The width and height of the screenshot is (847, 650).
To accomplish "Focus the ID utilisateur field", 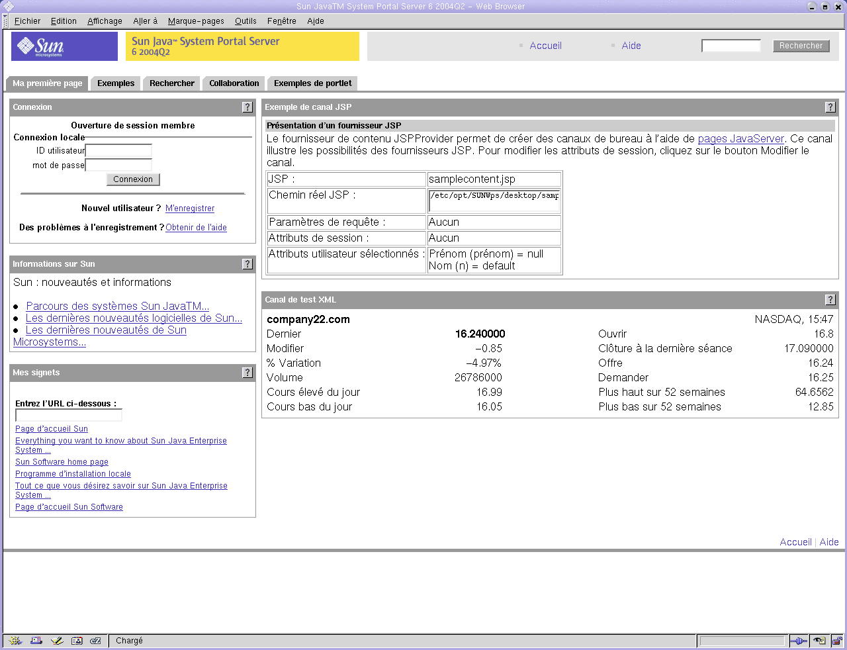I will (x=119, y=151).
